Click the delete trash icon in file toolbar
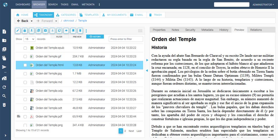 80,31
